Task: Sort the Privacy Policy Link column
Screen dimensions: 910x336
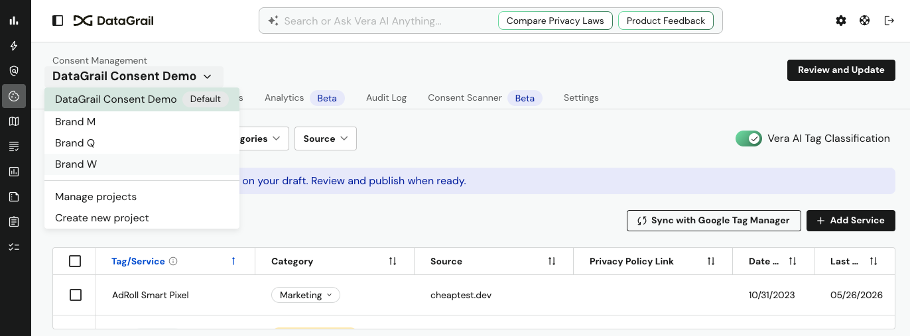Action: (x=711, y=261)
